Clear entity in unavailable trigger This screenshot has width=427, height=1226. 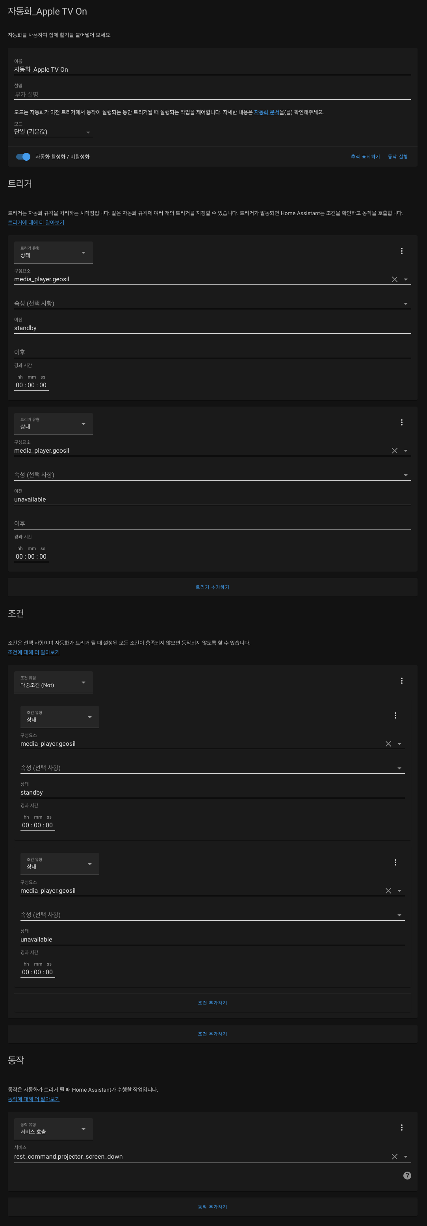pos(394,451)
